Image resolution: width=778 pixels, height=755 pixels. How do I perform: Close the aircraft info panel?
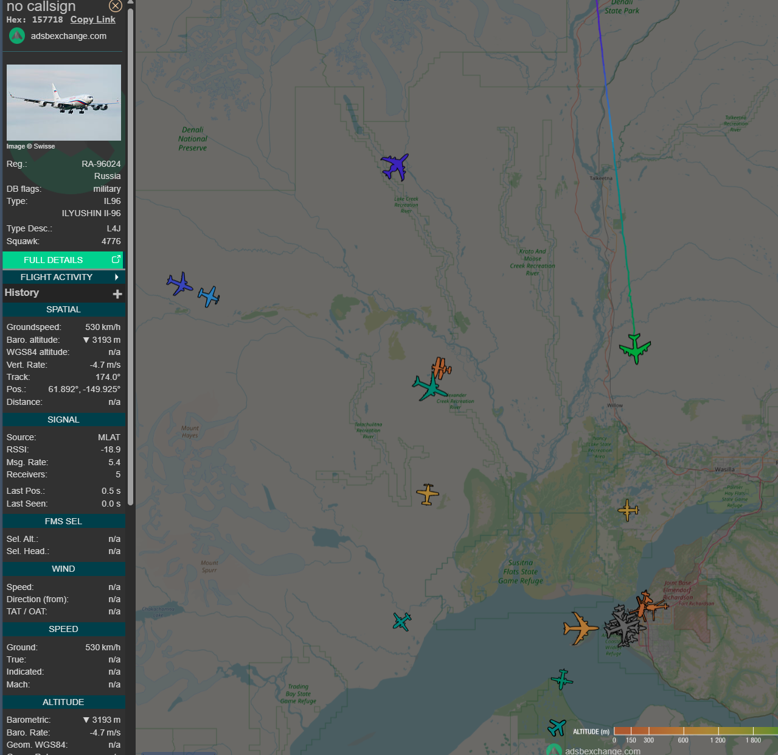click(116, 6)
